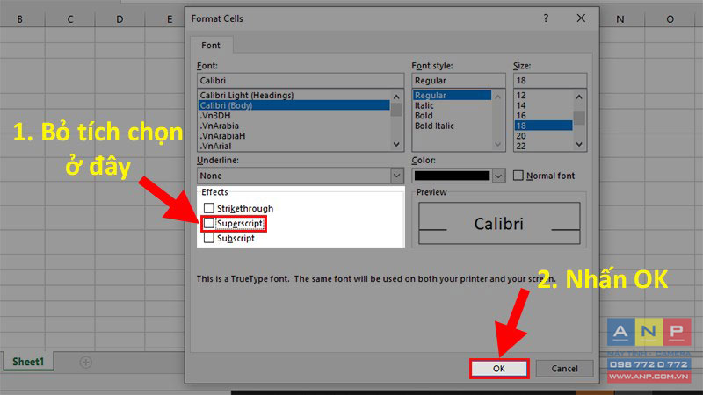Click the size list scrollbar thumb
The height and width of the screenshot is (395, 703).
tap(579, 118)
